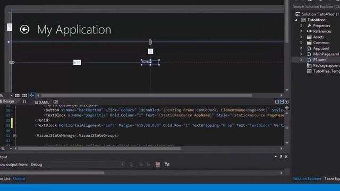Select Tuto4free_TemporaryKey file

point(326,71)
